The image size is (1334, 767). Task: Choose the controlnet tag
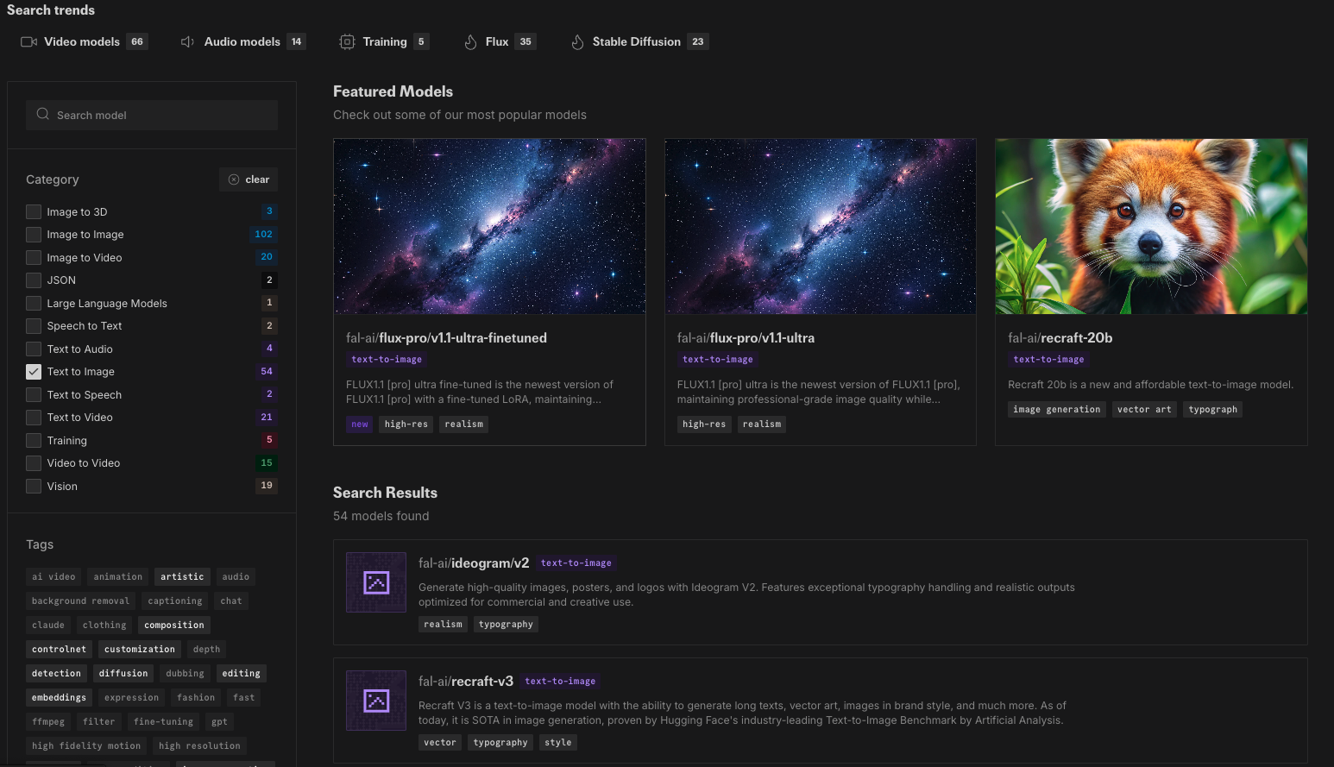click(59, 649)
